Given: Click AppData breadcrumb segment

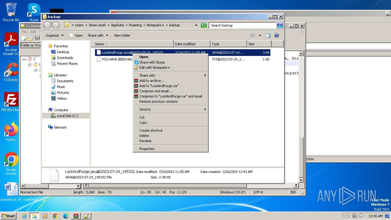Looking at the screenshot, I should 117,25.
